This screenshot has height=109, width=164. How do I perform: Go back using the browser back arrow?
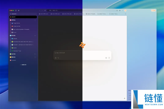40,10
